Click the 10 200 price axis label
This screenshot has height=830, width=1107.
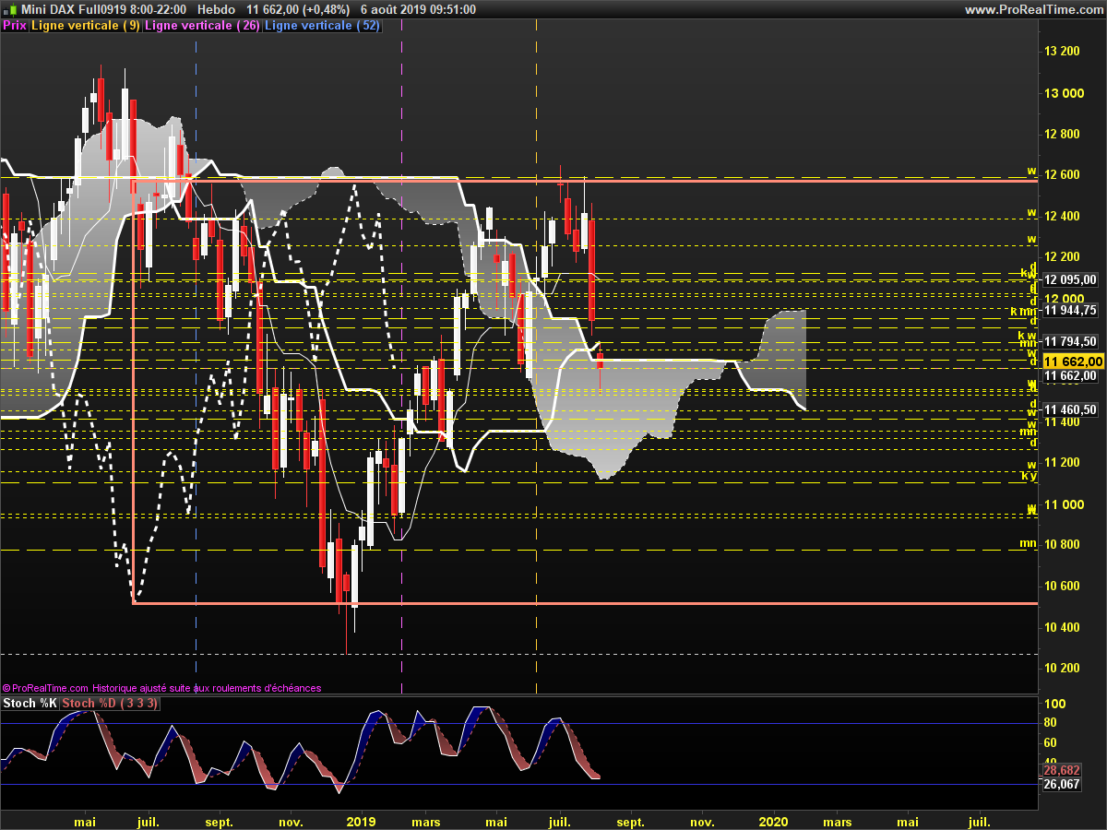coord(1062,668)
